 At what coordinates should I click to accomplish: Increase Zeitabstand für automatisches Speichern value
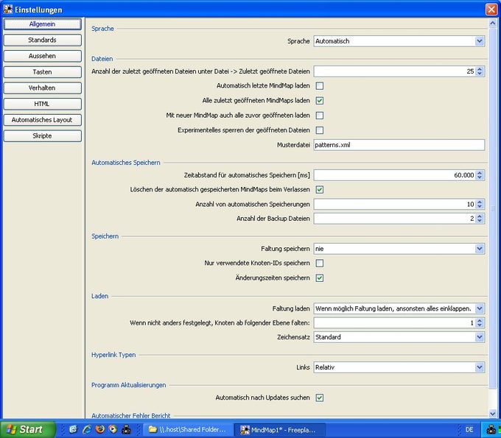[480, 173]
